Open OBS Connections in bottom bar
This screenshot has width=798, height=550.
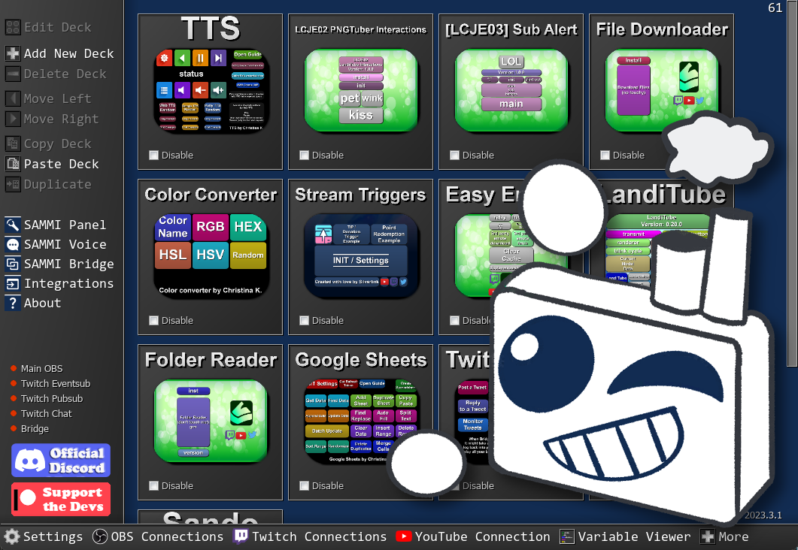click(x=158, y=536)
